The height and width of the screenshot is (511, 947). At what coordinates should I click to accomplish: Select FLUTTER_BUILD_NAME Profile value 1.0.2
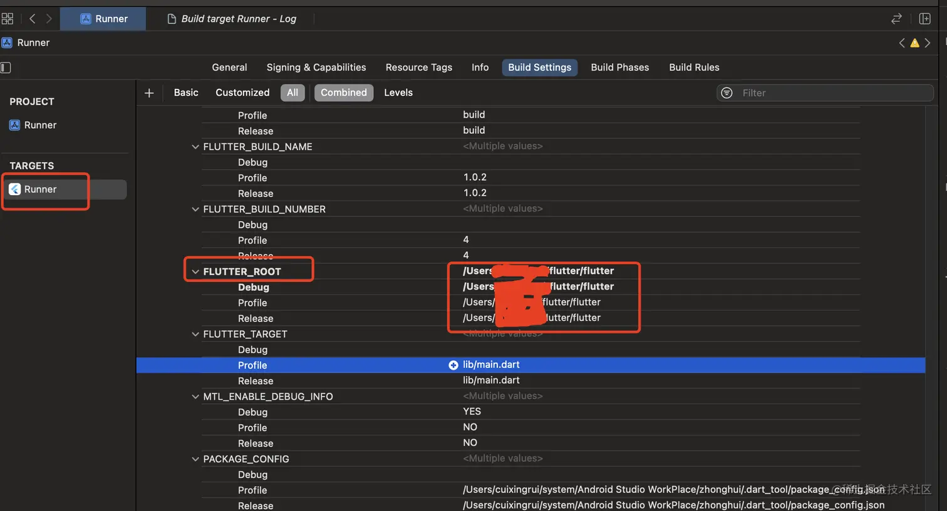(x=475, y=178)
